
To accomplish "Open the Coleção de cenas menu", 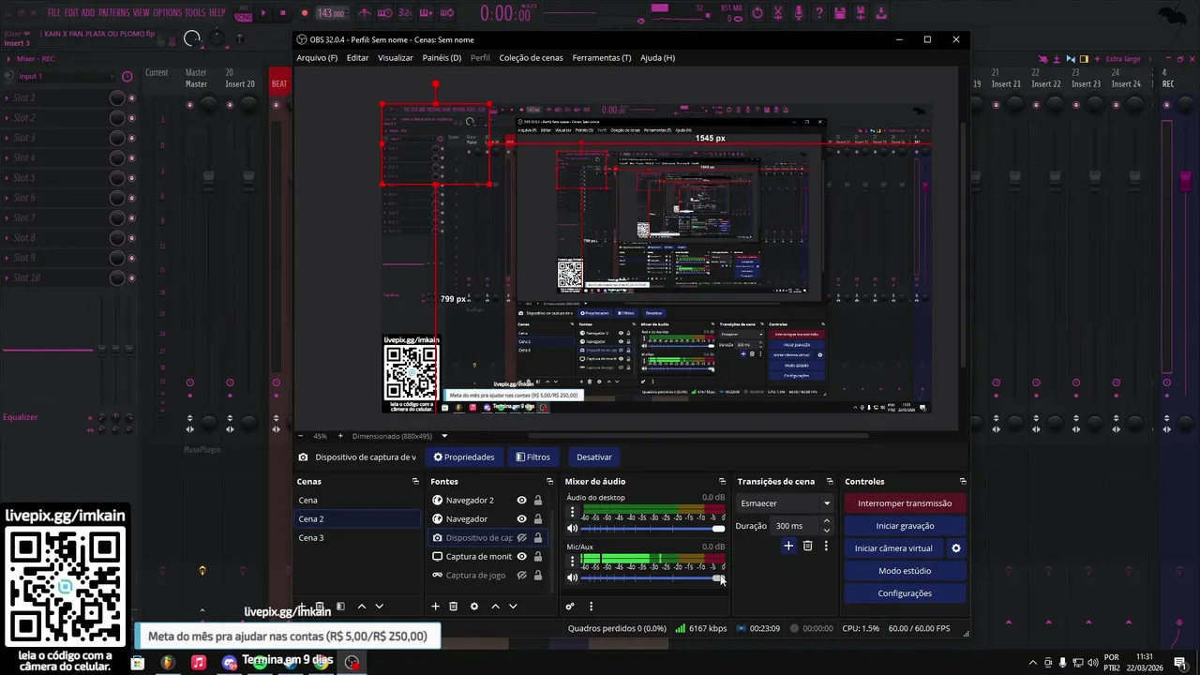I will 531,58.
